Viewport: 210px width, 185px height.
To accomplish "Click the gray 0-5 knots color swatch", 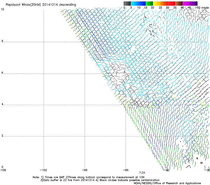I will click(x=127, y=3).
